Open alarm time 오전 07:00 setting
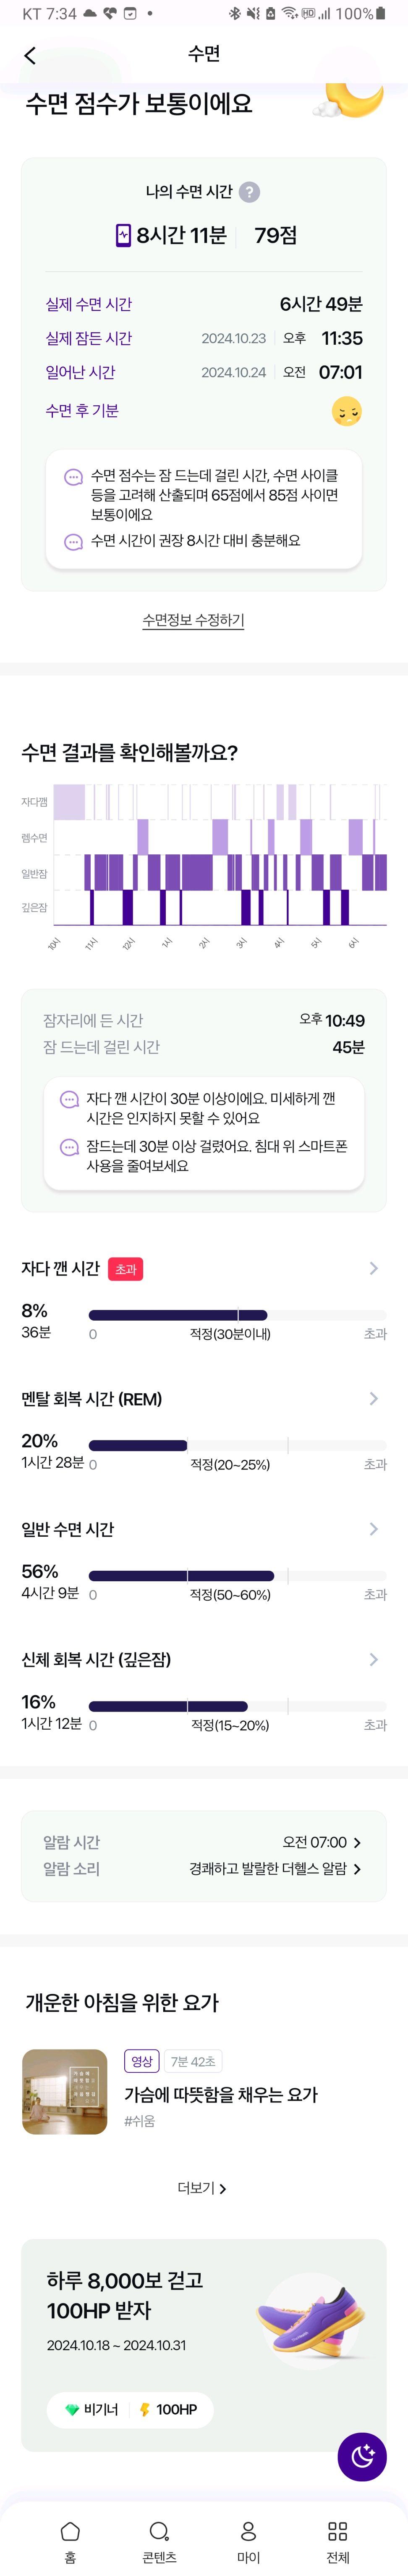This screenshot has width=408, height=2576. point(321,1841)
